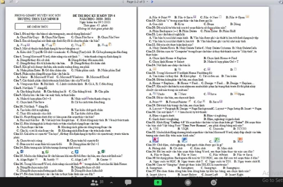Click the Undo icon in Câu 27 option A

click(155, 94)
